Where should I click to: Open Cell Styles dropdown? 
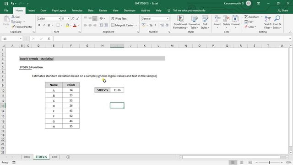pyautogui.click(x=205, y=22)
